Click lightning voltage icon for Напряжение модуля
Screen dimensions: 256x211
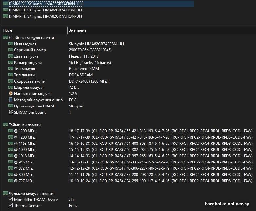pyautogui.click(x=10, y=93)
